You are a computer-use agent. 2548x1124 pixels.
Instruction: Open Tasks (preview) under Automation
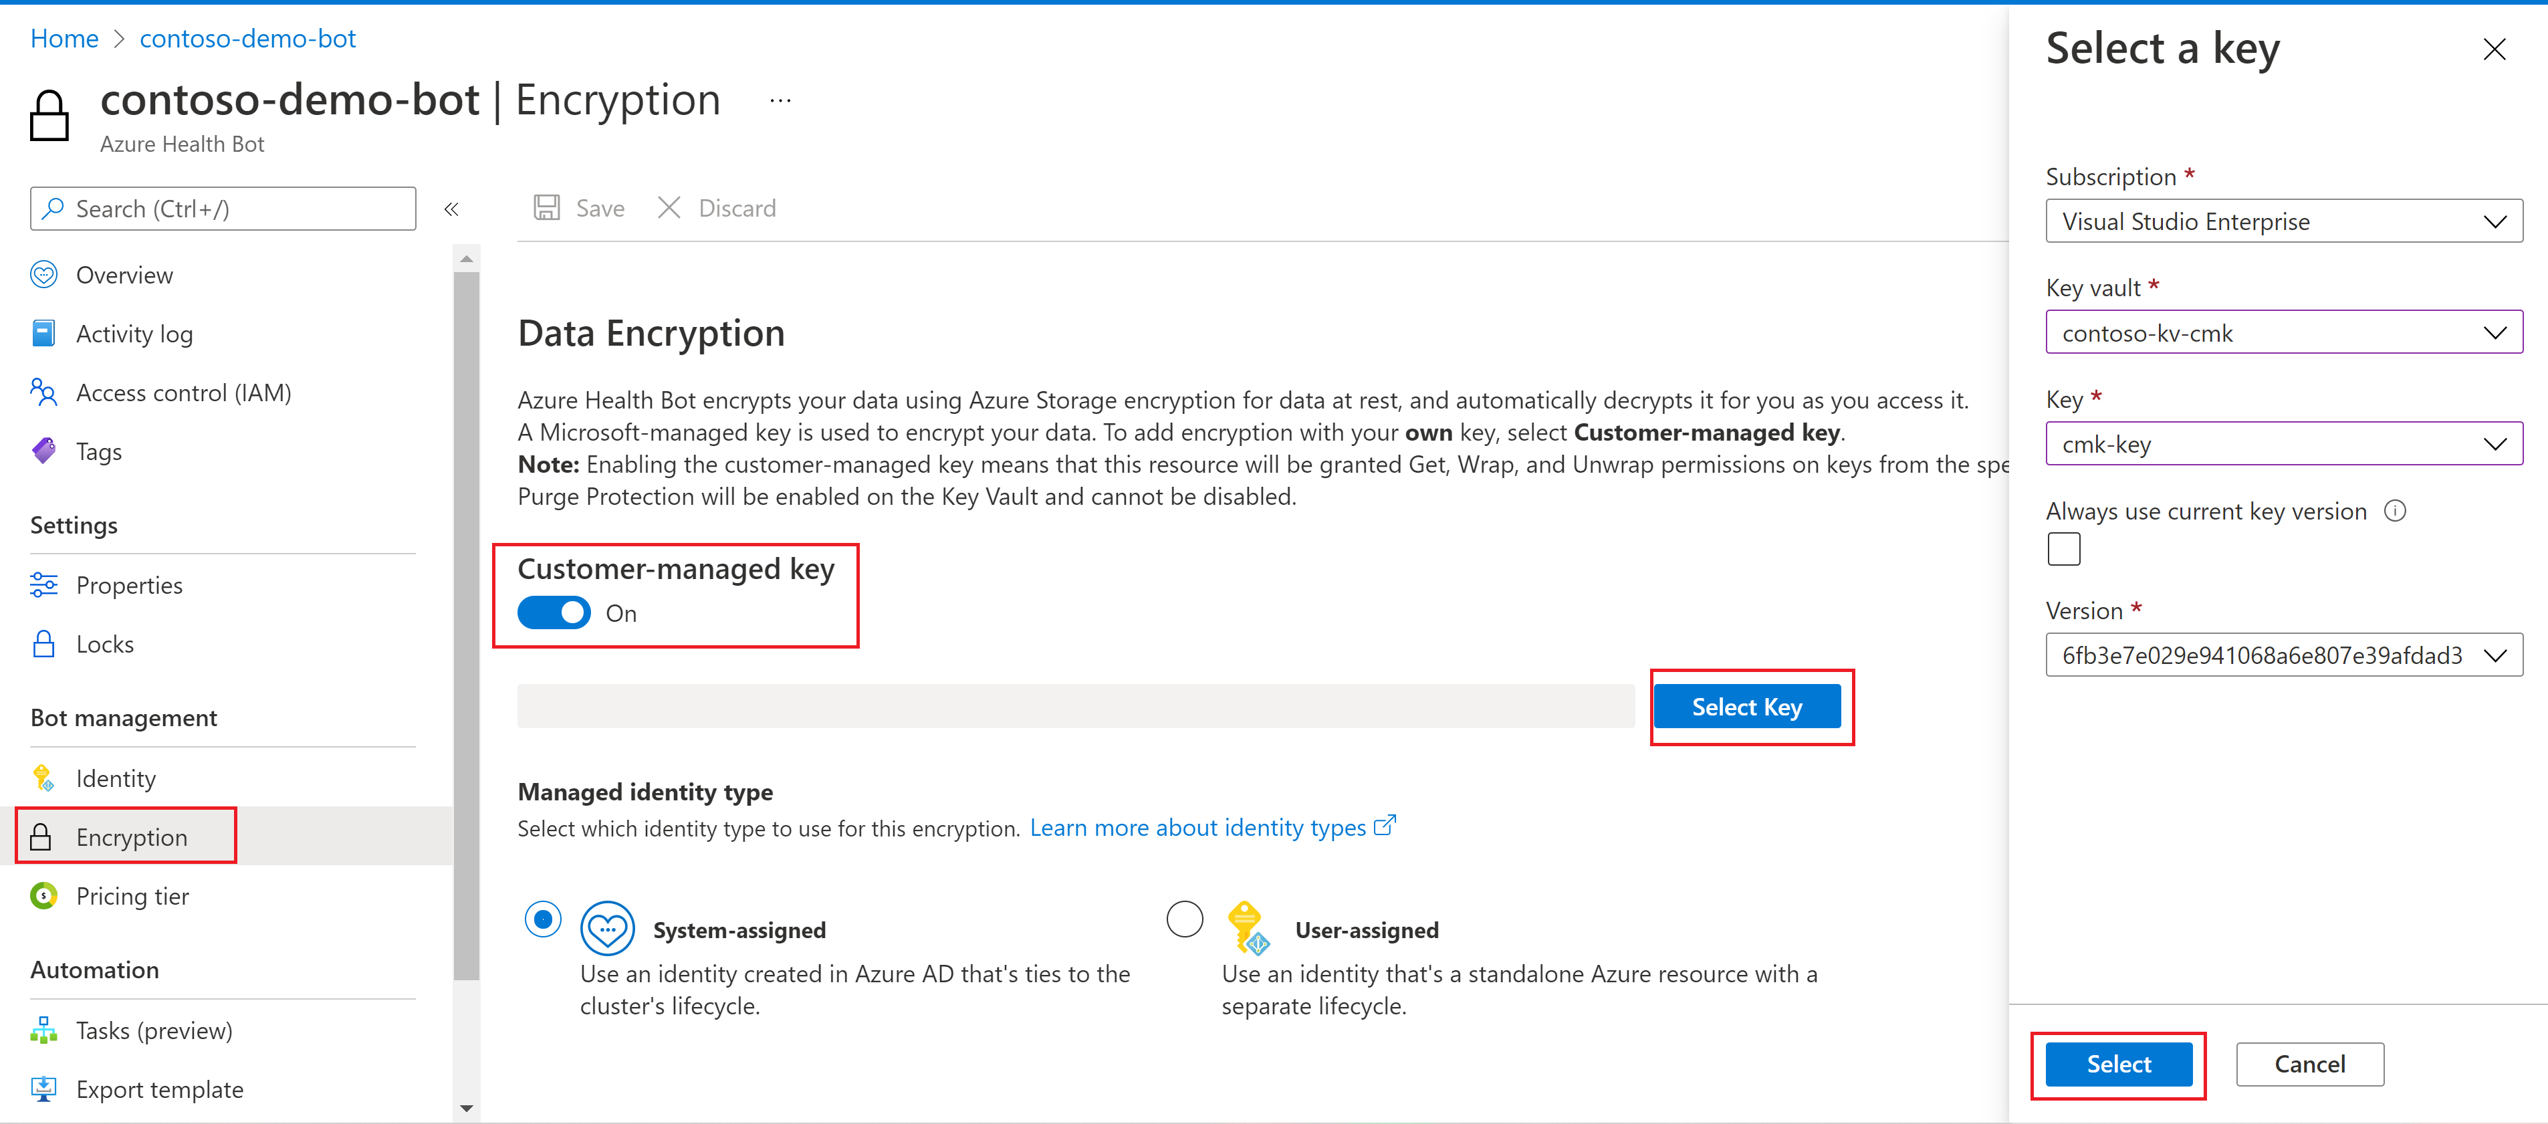[154, 1031]
